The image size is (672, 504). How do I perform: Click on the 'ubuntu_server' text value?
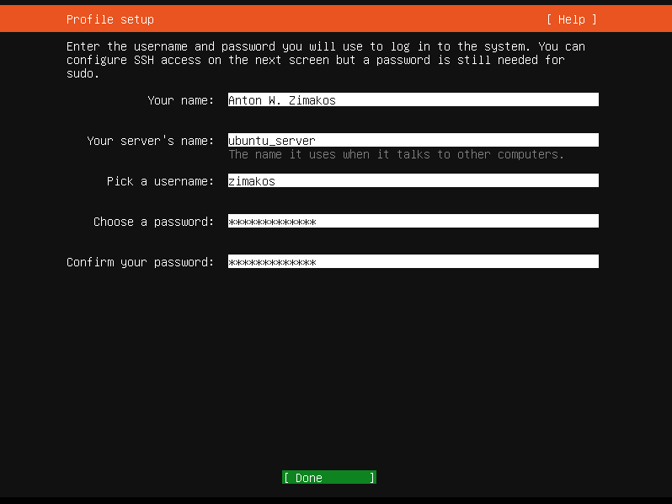point(271,141)
